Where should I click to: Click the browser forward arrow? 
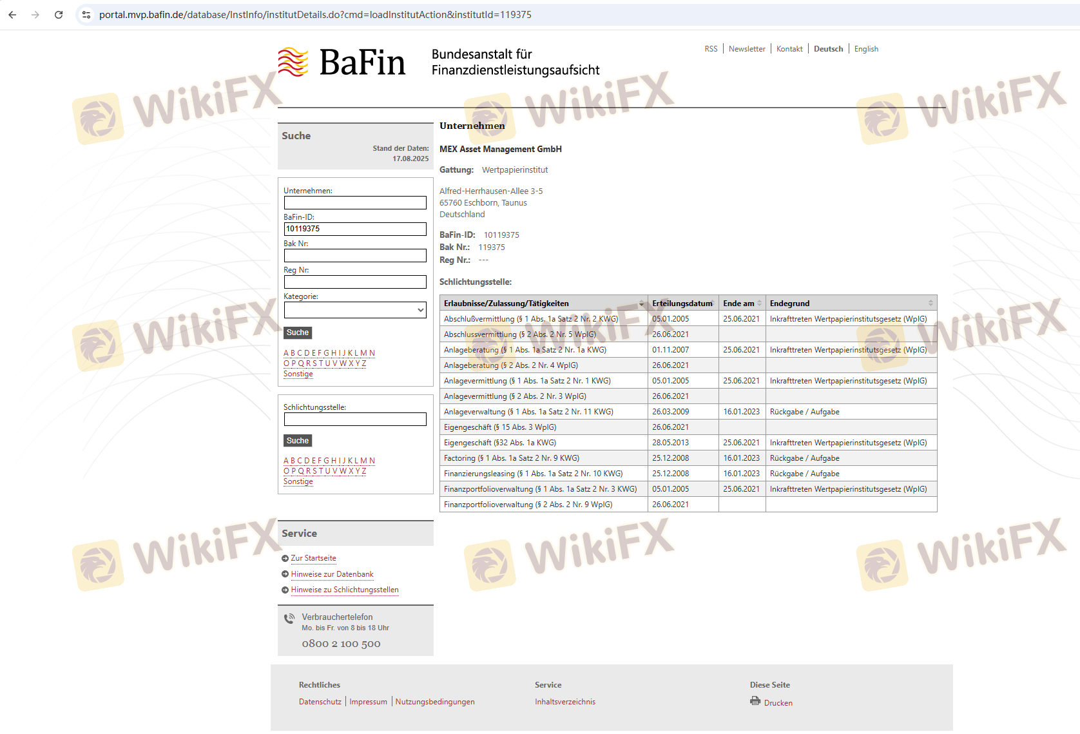(35, 15)
